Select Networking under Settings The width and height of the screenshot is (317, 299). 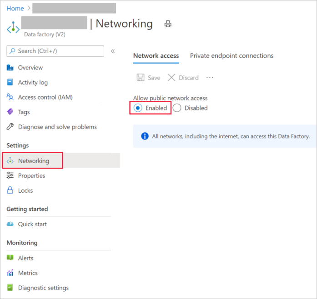[x=61, y=160]
